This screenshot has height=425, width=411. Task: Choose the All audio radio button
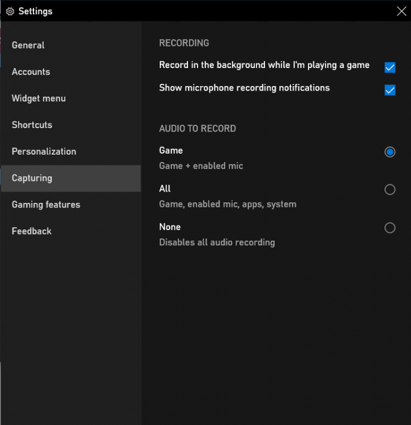pos(389,190)
